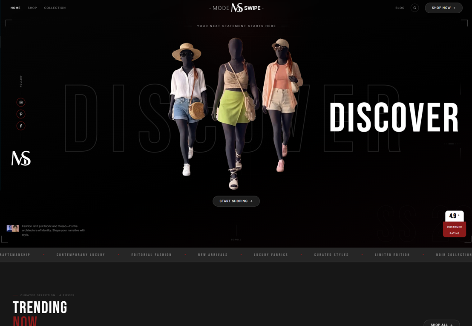Open the Facebook social icon

pyautogui.click(x=21, y=126)
